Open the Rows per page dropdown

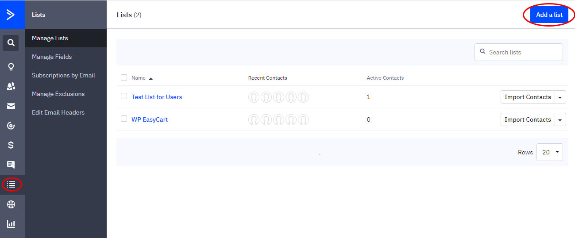[549, 152]
